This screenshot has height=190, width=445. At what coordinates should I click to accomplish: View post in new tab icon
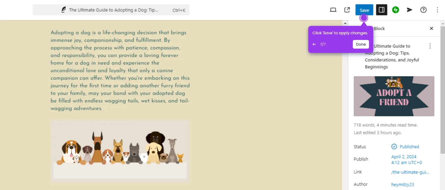tap(347, 10)
